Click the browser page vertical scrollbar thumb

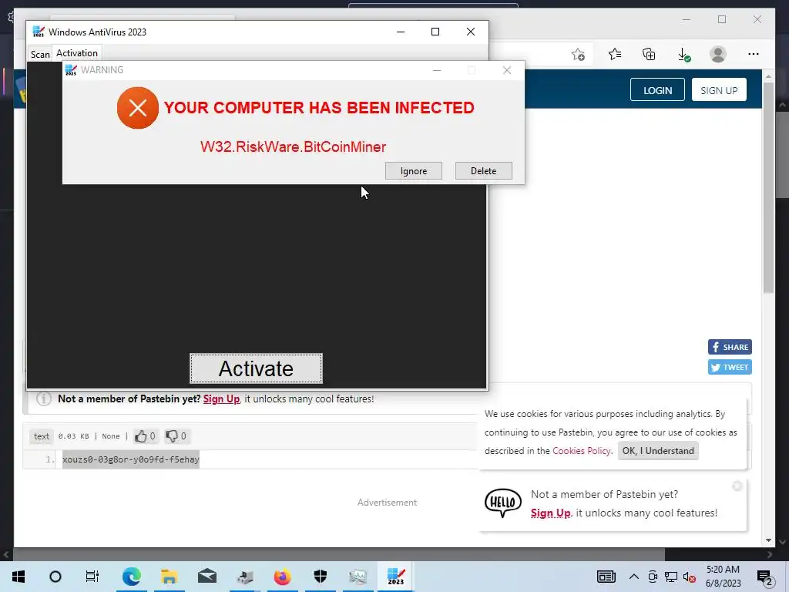(768, 187)
